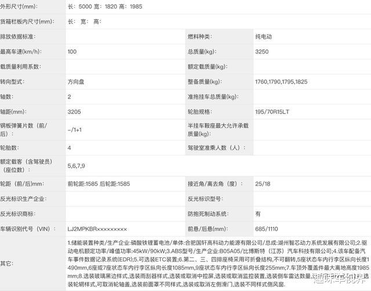Click the 其它 remarks paragraph text
Viewport: 371px width, 291px height.
click(219, 263)
